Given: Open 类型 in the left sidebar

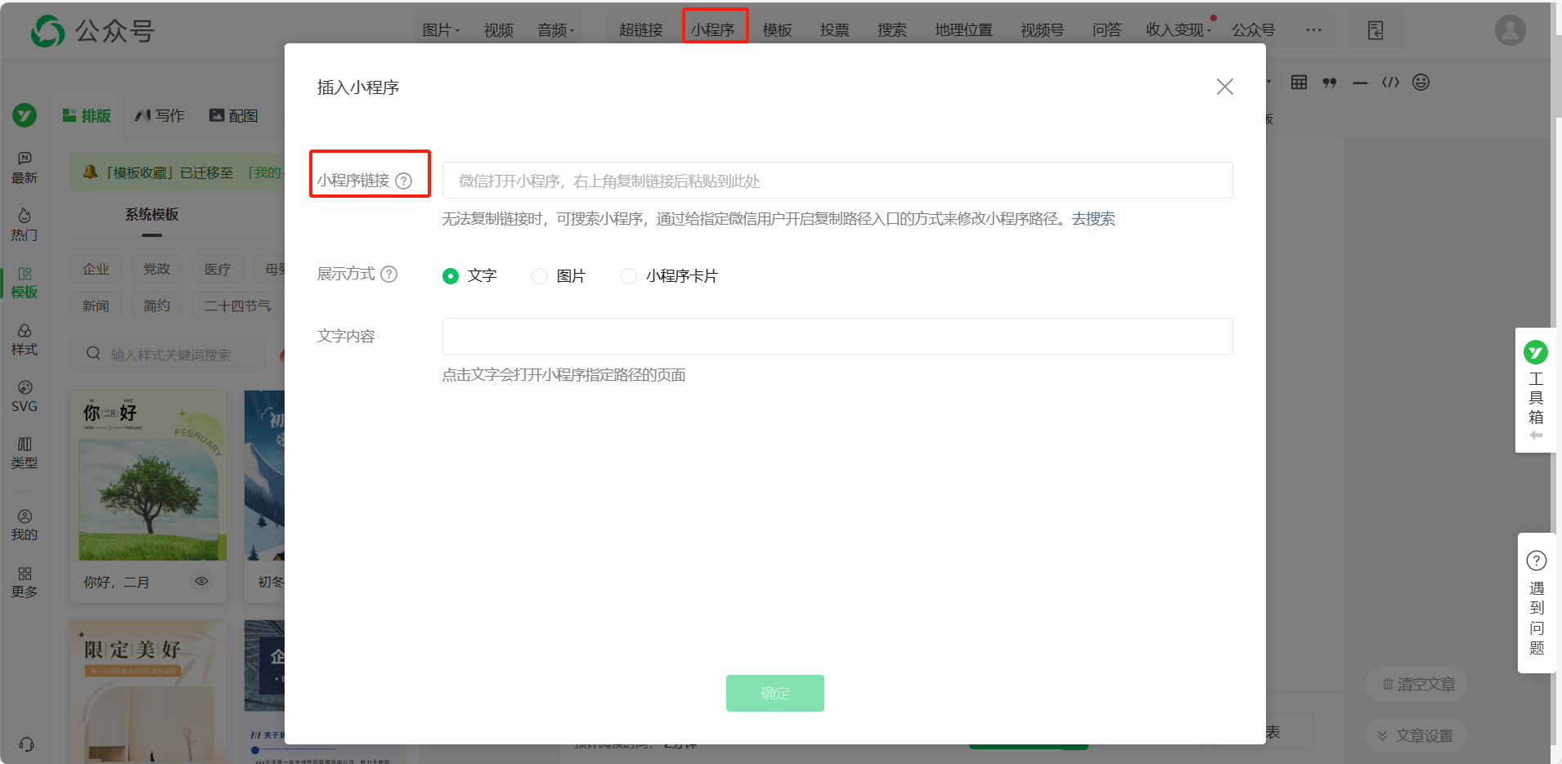Looking at the screenshot, I should pos(25,453).
